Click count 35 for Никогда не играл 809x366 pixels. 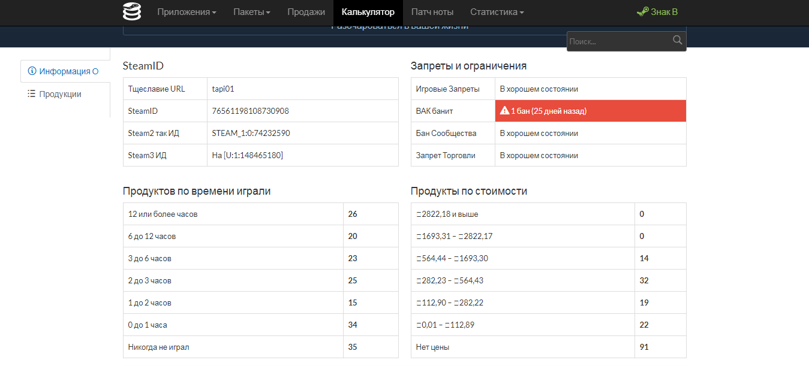353,347
